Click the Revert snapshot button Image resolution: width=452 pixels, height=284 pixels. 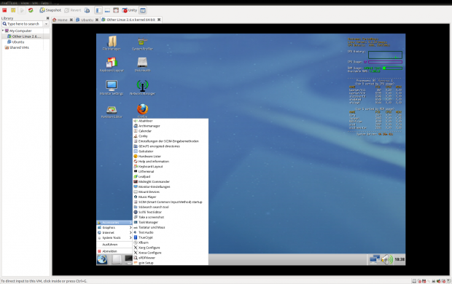pos(73,10)
